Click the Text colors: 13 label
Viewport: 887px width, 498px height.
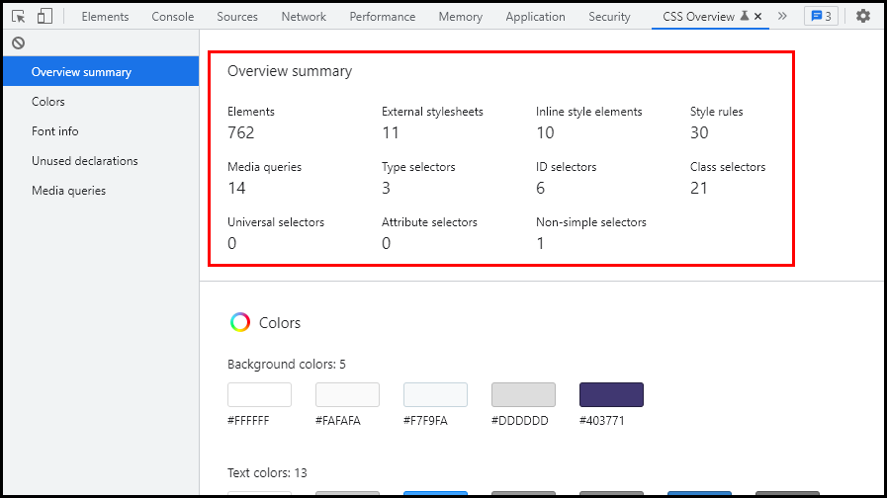click(267, 473)
